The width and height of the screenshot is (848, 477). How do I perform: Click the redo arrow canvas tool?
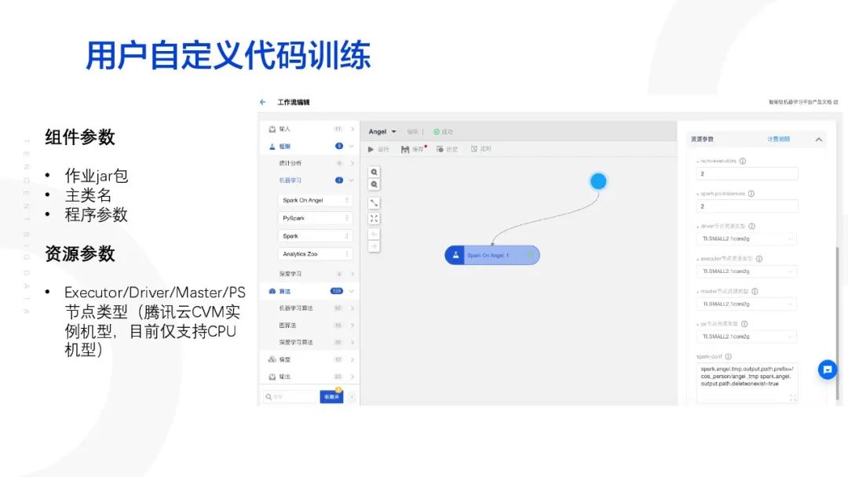(374, 246)
